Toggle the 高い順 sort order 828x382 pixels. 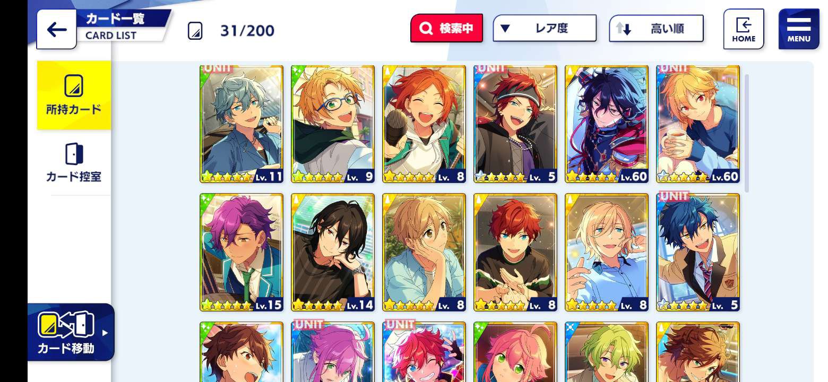(x=656, y=29)
